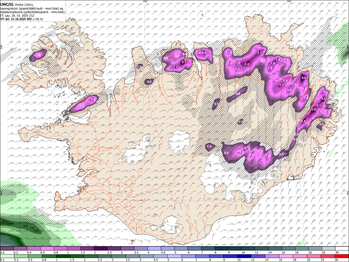Pick the bright red 30 swatch in rain legend
This screenshot has width=349, height=262.
(x=342, y=256)
